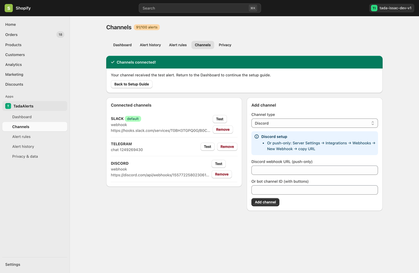The height and width of the screenshot is (273, 419).
Task: Click Back to Setup Guide button
Action: [x=131, y=84]
